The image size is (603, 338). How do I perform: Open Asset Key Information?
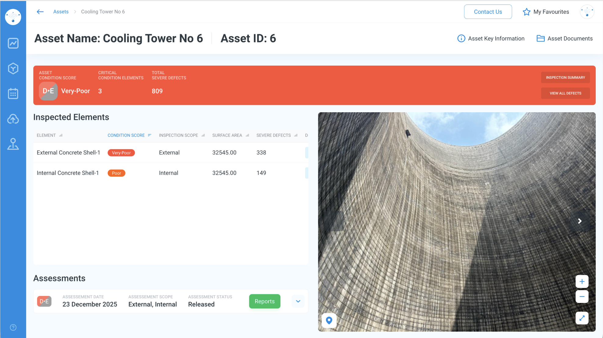491,38
